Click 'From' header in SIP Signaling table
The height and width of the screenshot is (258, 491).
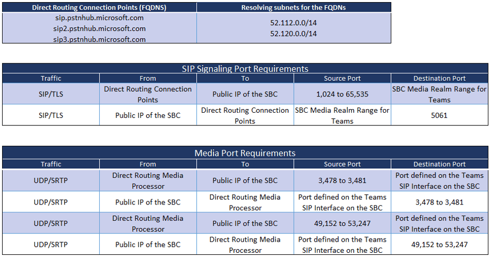[x=148, y=78]
